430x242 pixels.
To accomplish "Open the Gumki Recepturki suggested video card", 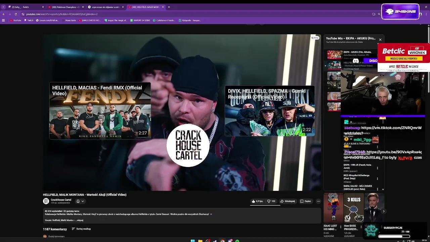I will click(270, 111).
